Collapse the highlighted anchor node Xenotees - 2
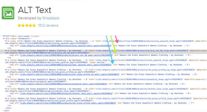 click(x=6, y=51)
